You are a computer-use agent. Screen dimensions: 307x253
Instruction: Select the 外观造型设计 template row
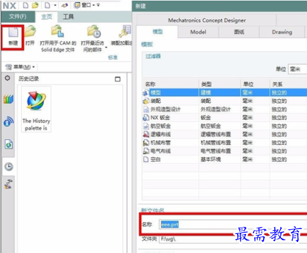click(x=224, y=109)
